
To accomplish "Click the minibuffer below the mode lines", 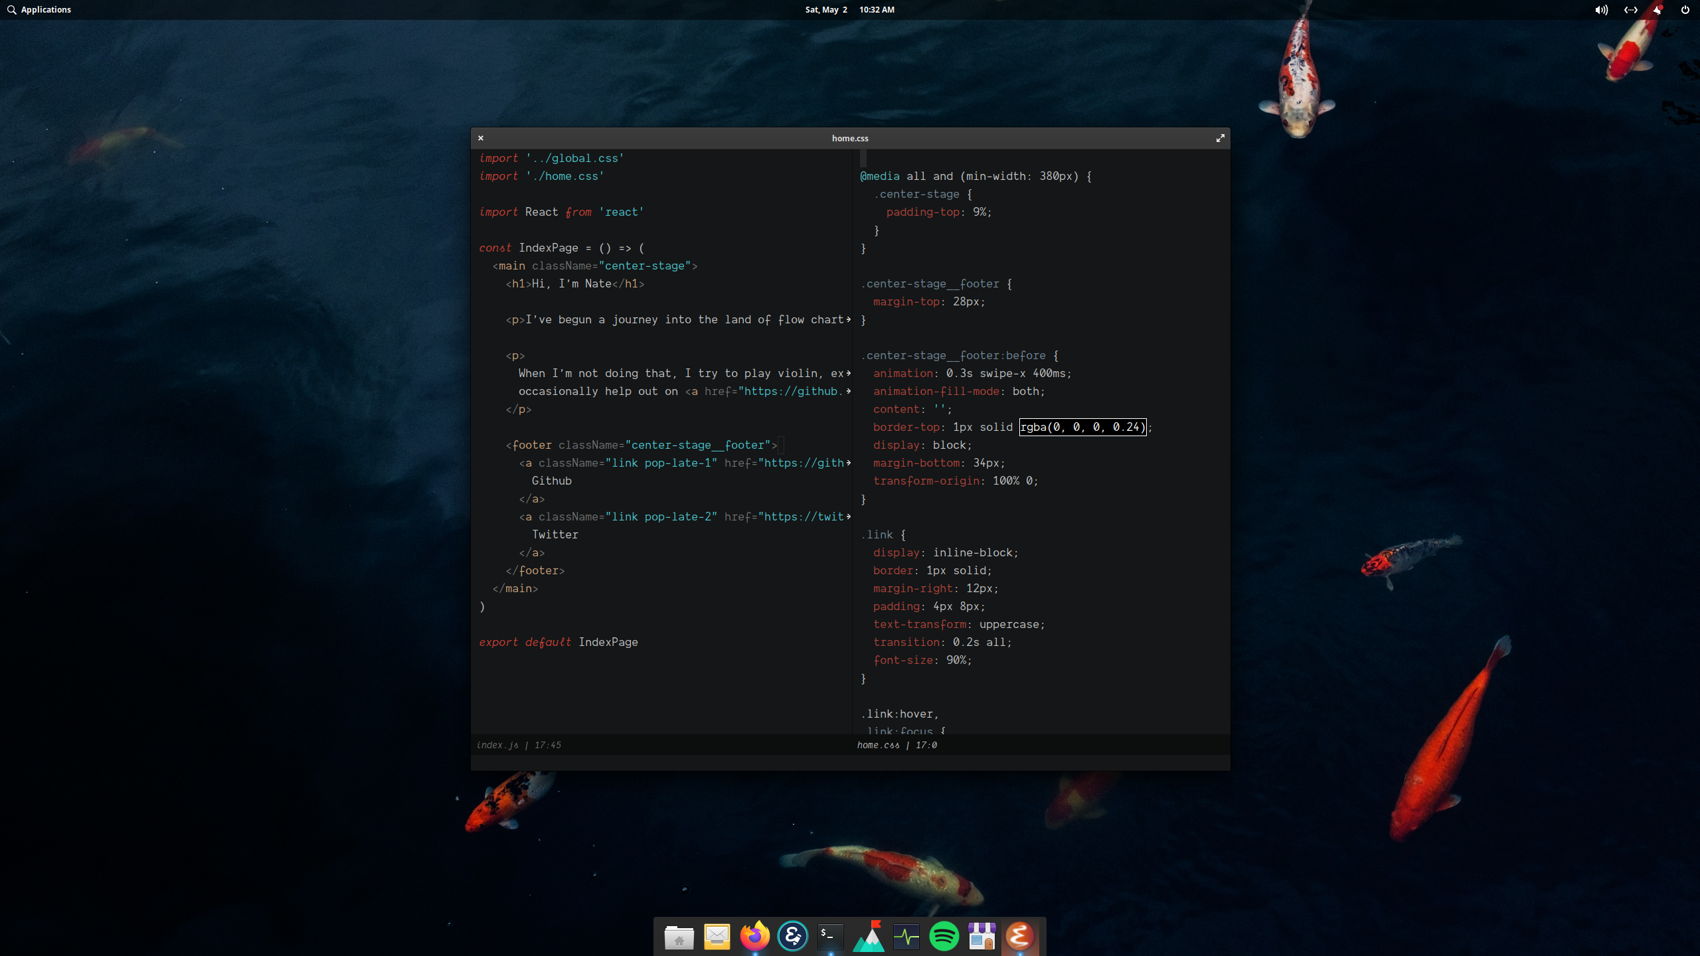I will (850, 762).
